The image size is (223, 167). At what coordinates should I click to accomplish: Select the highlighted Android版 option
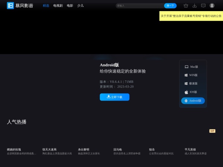click(x=193, y=101)
